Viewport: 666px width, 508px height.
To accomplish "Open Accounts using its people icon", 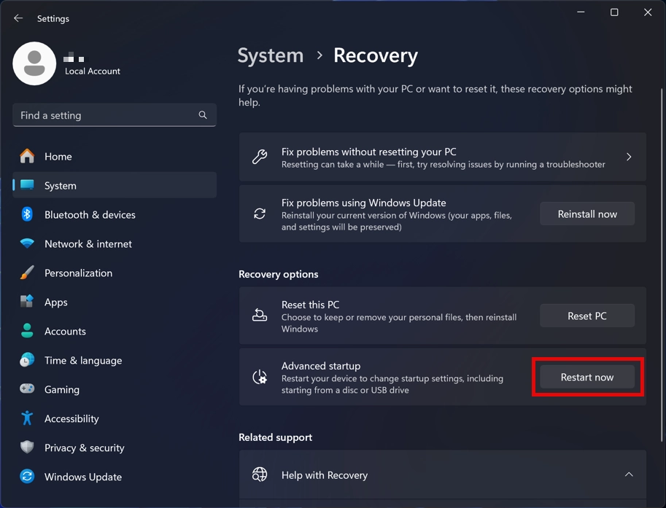I will coord(27,331).
